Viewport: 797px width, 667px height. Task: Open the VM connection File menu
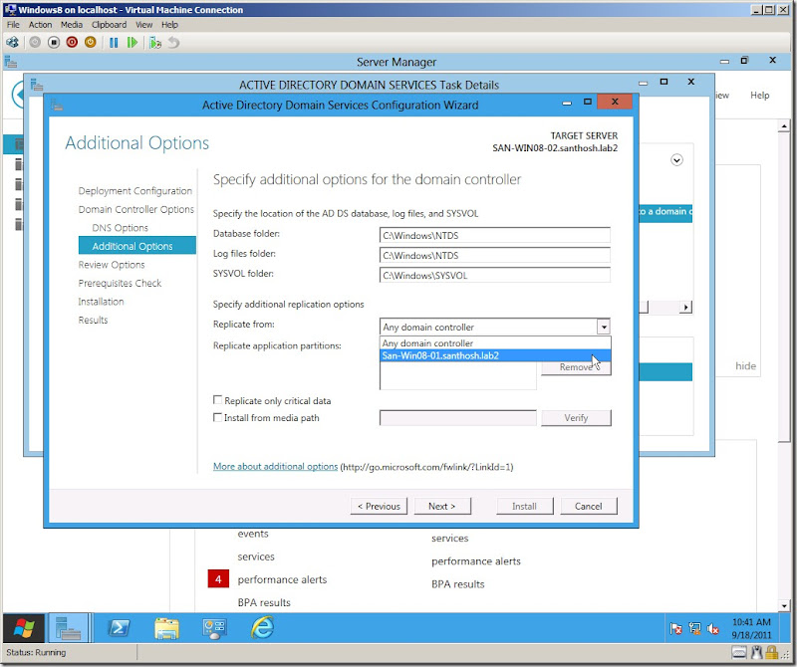(13, 24)
